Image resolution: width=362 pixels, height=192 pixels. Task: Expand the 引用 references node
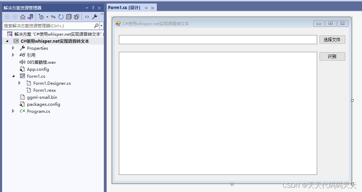(13, 55)
